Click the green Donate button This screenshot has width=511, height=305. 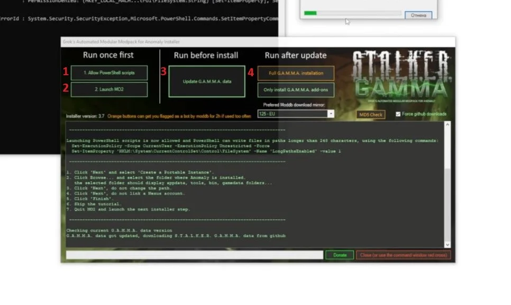(340, 255)
